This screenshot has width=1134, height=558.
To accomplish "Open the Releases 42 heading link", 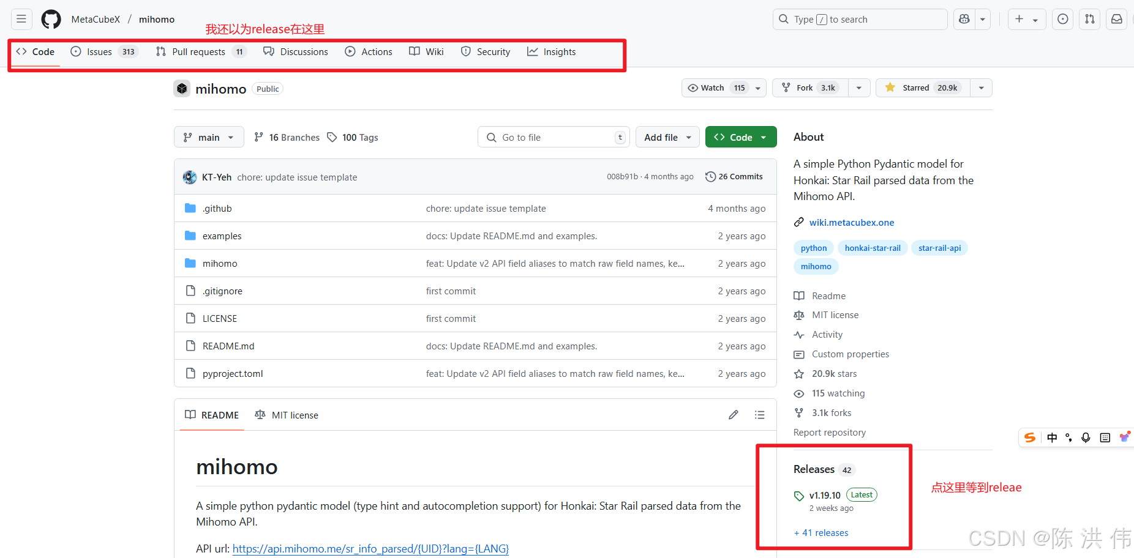I will point(824,469).
